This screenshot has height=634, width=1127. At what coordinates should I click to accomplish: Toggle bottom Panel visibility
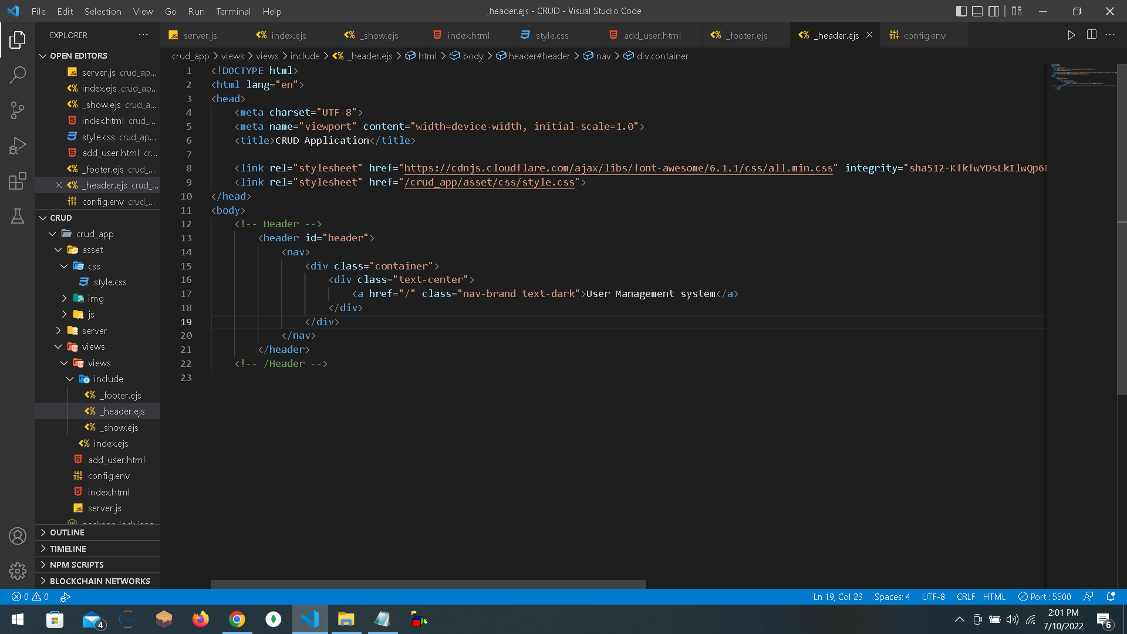977,11
